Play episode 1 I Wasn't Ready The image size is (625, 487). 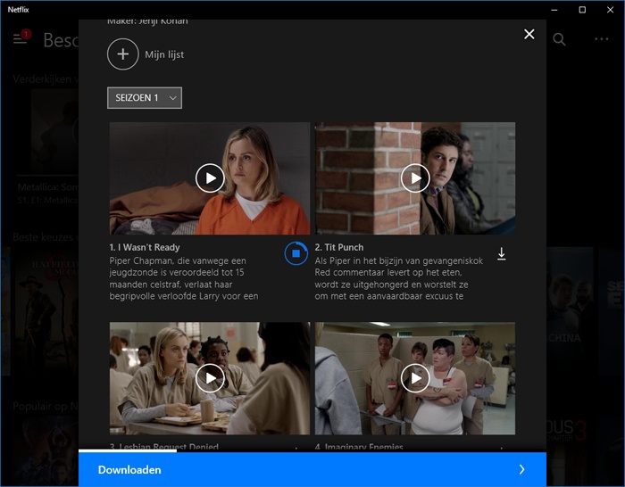210,178
